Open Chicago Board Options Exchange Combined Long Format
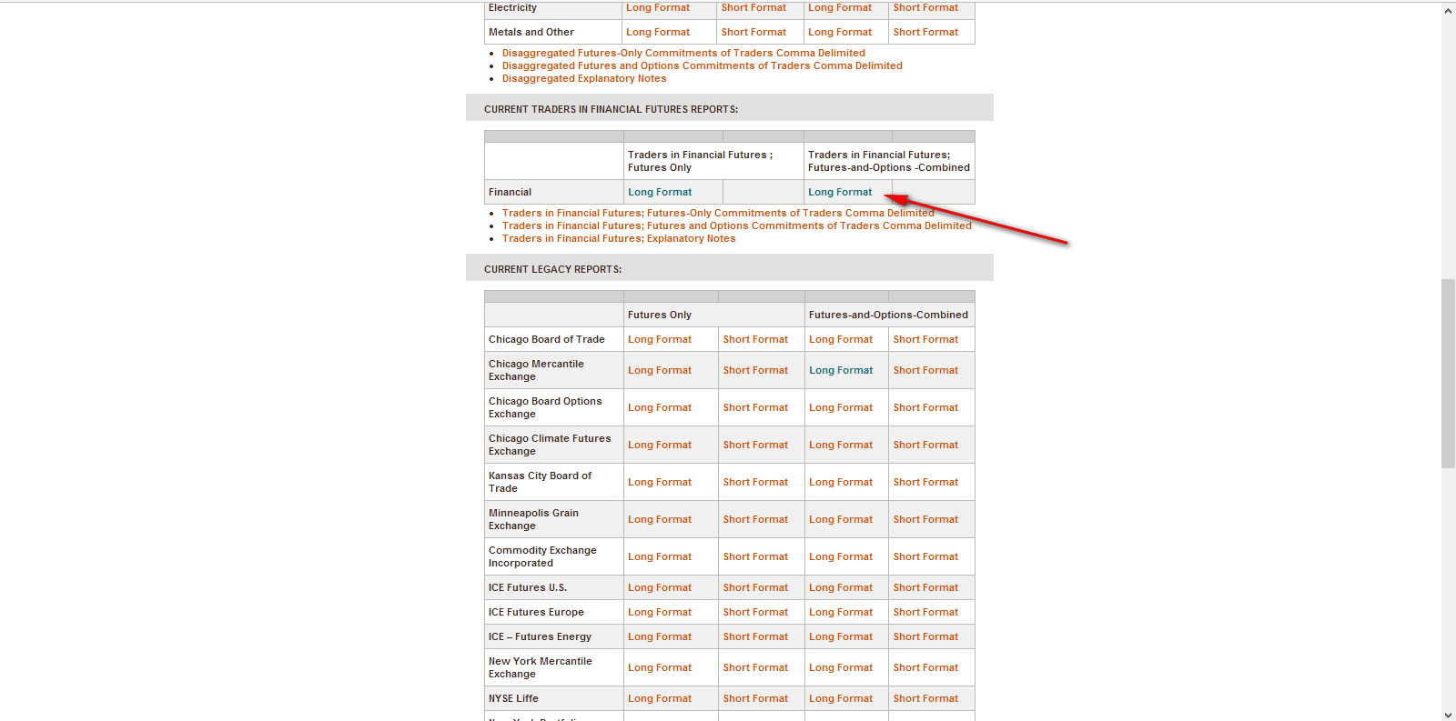The image size is (1456, 721). 841,407
